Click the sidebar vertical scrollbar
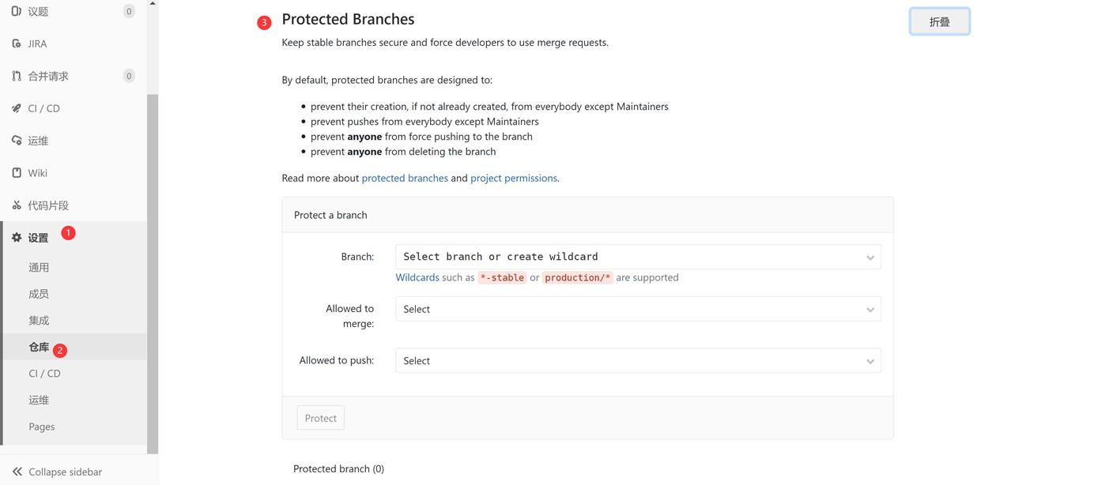Screen dimensions: 1094x485 point(153,269)
